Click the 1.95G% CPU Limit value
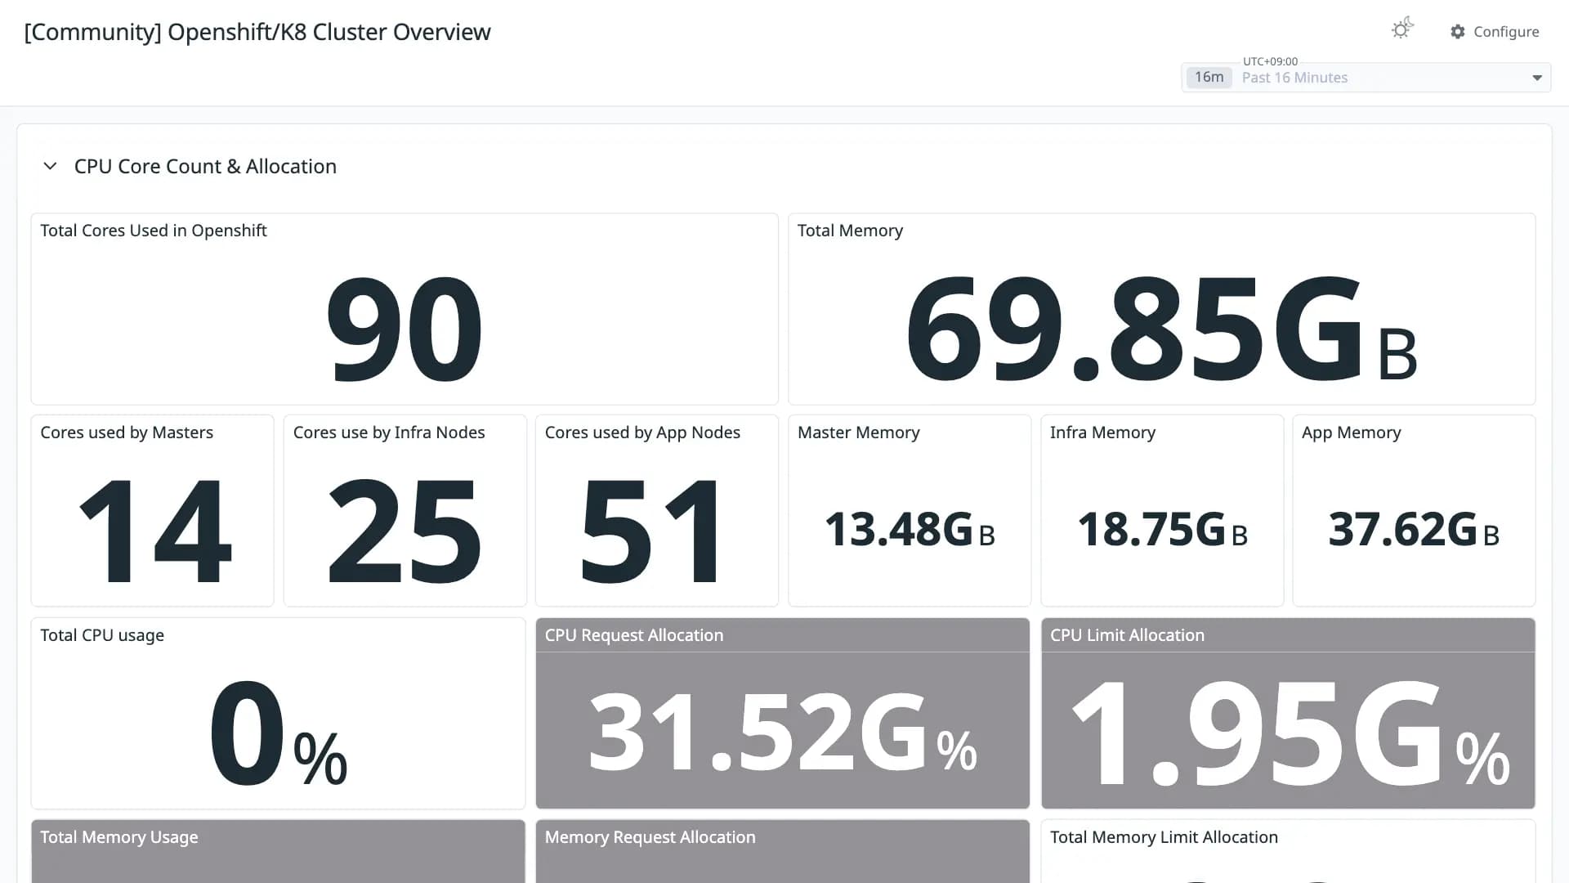Image resolution: width=1569 pixels, height=883 pixels. 1289,733
